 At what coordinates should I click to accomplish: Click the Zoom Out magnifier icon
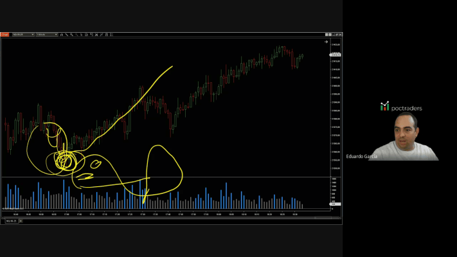coord(77,34)
